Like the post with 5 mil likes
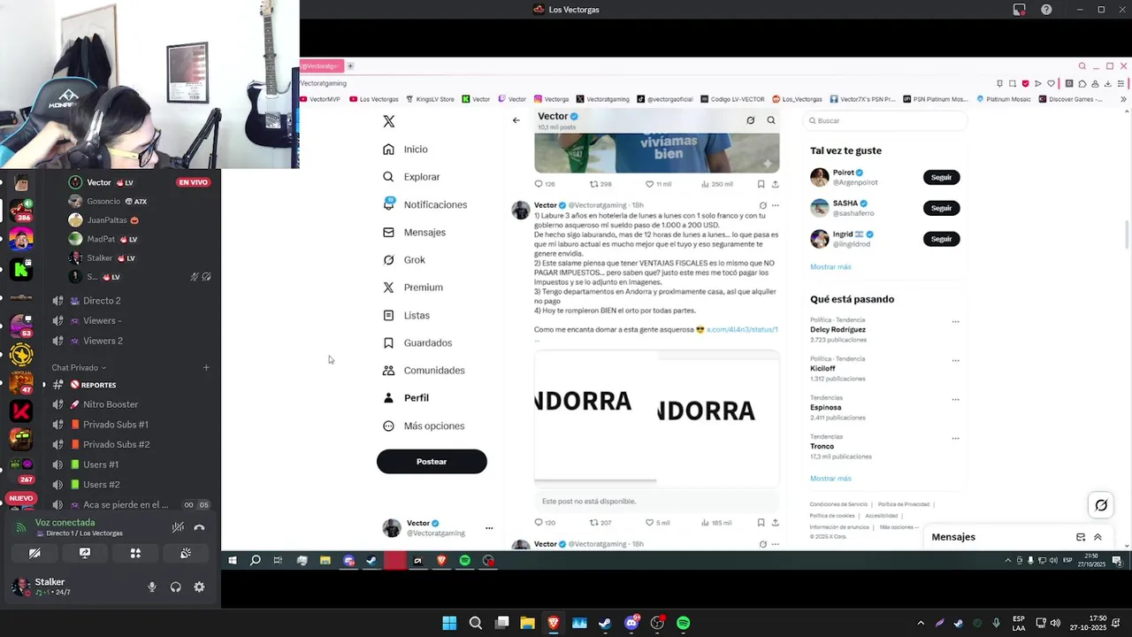 649,523
